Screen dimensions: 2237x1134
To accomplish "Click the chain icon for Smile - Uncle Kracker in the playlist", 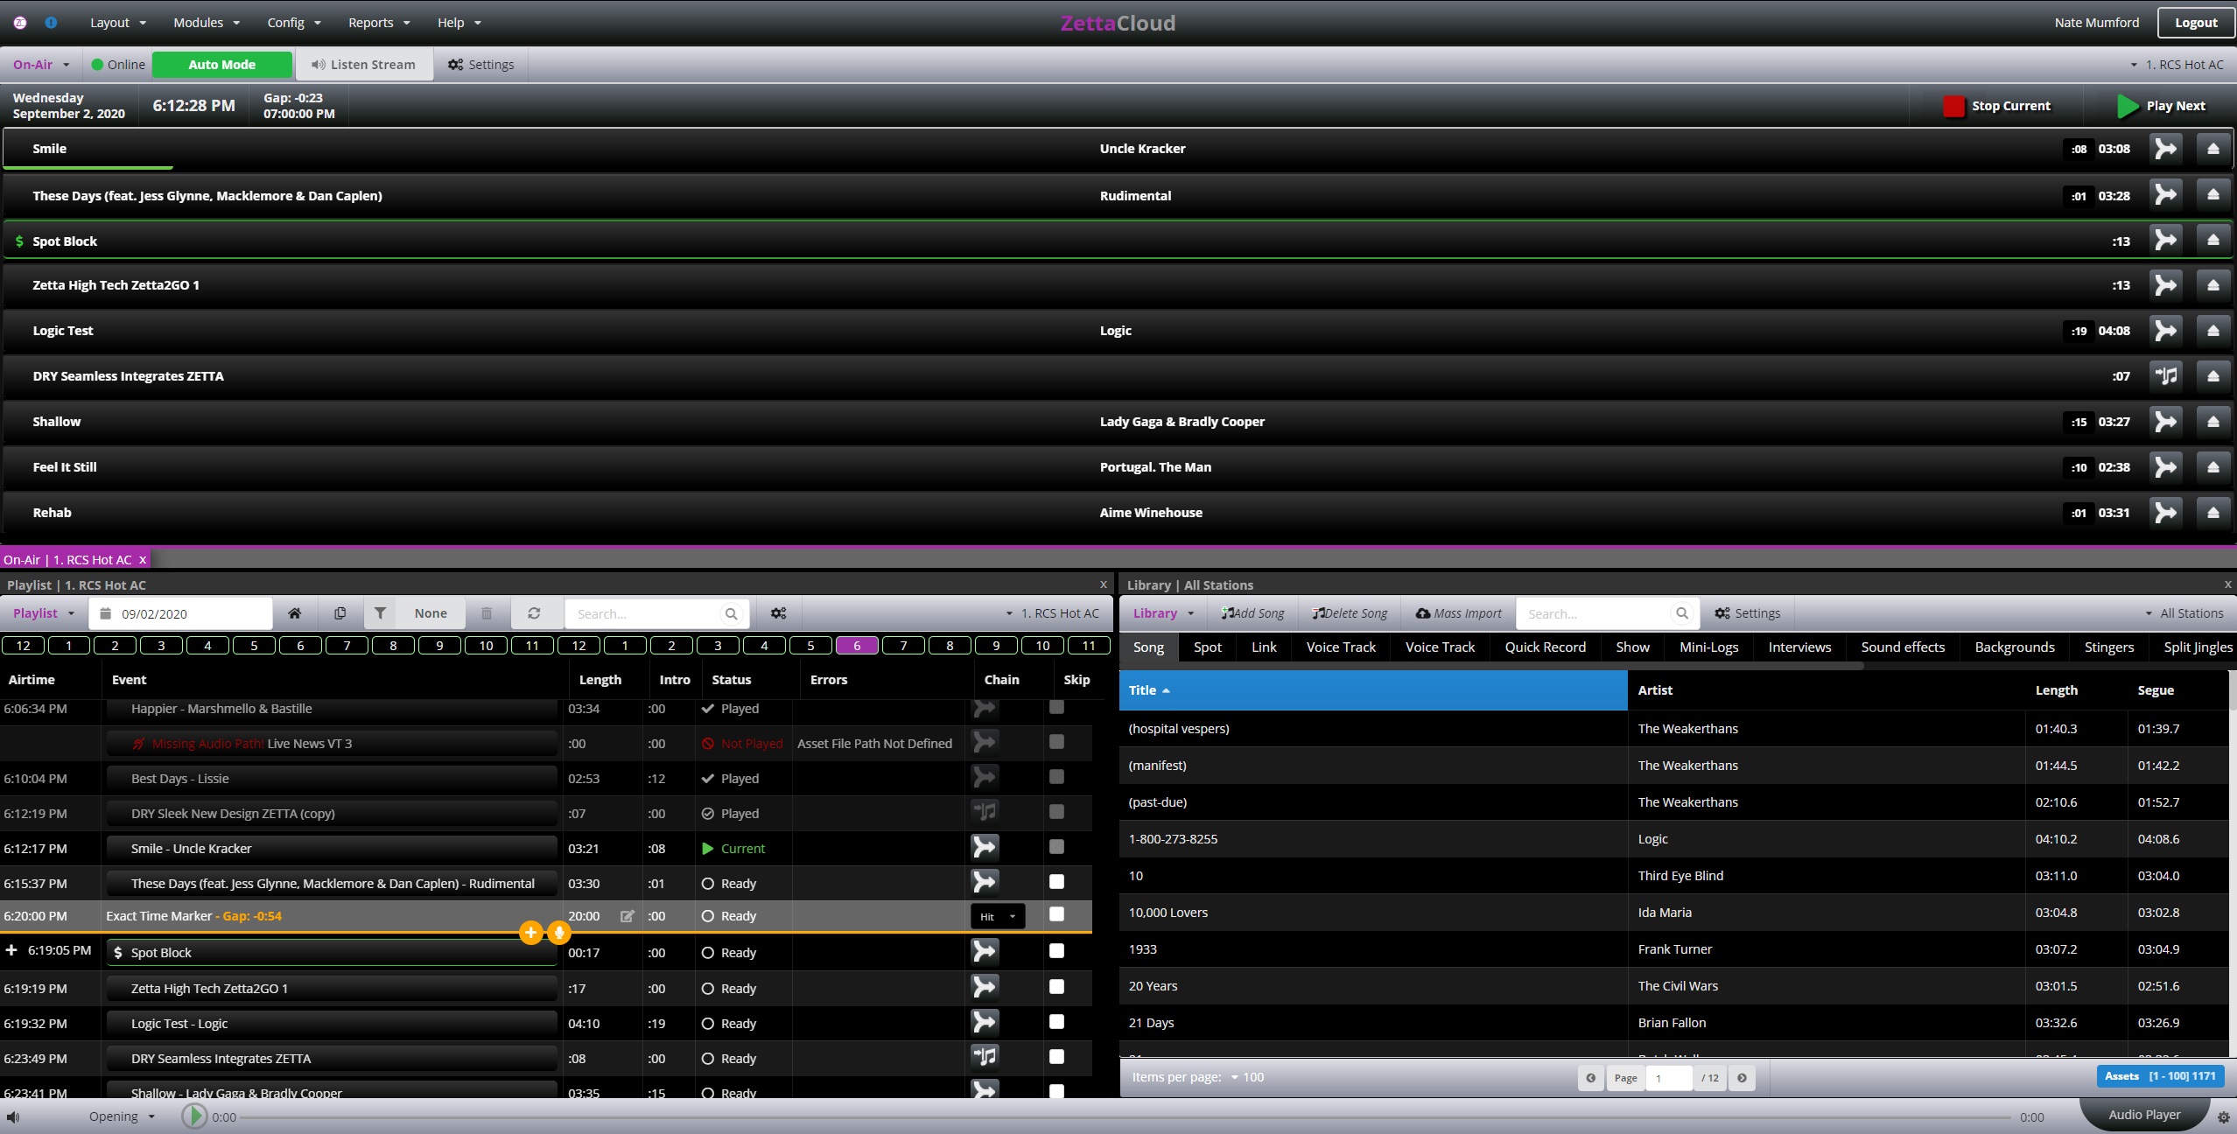I will point(985,847).
